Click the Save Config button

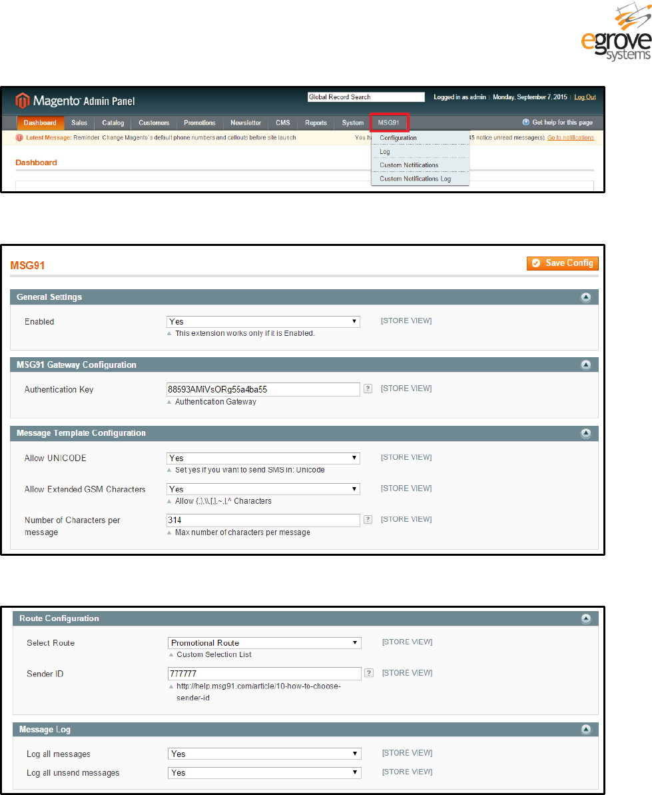coord(563,263)
